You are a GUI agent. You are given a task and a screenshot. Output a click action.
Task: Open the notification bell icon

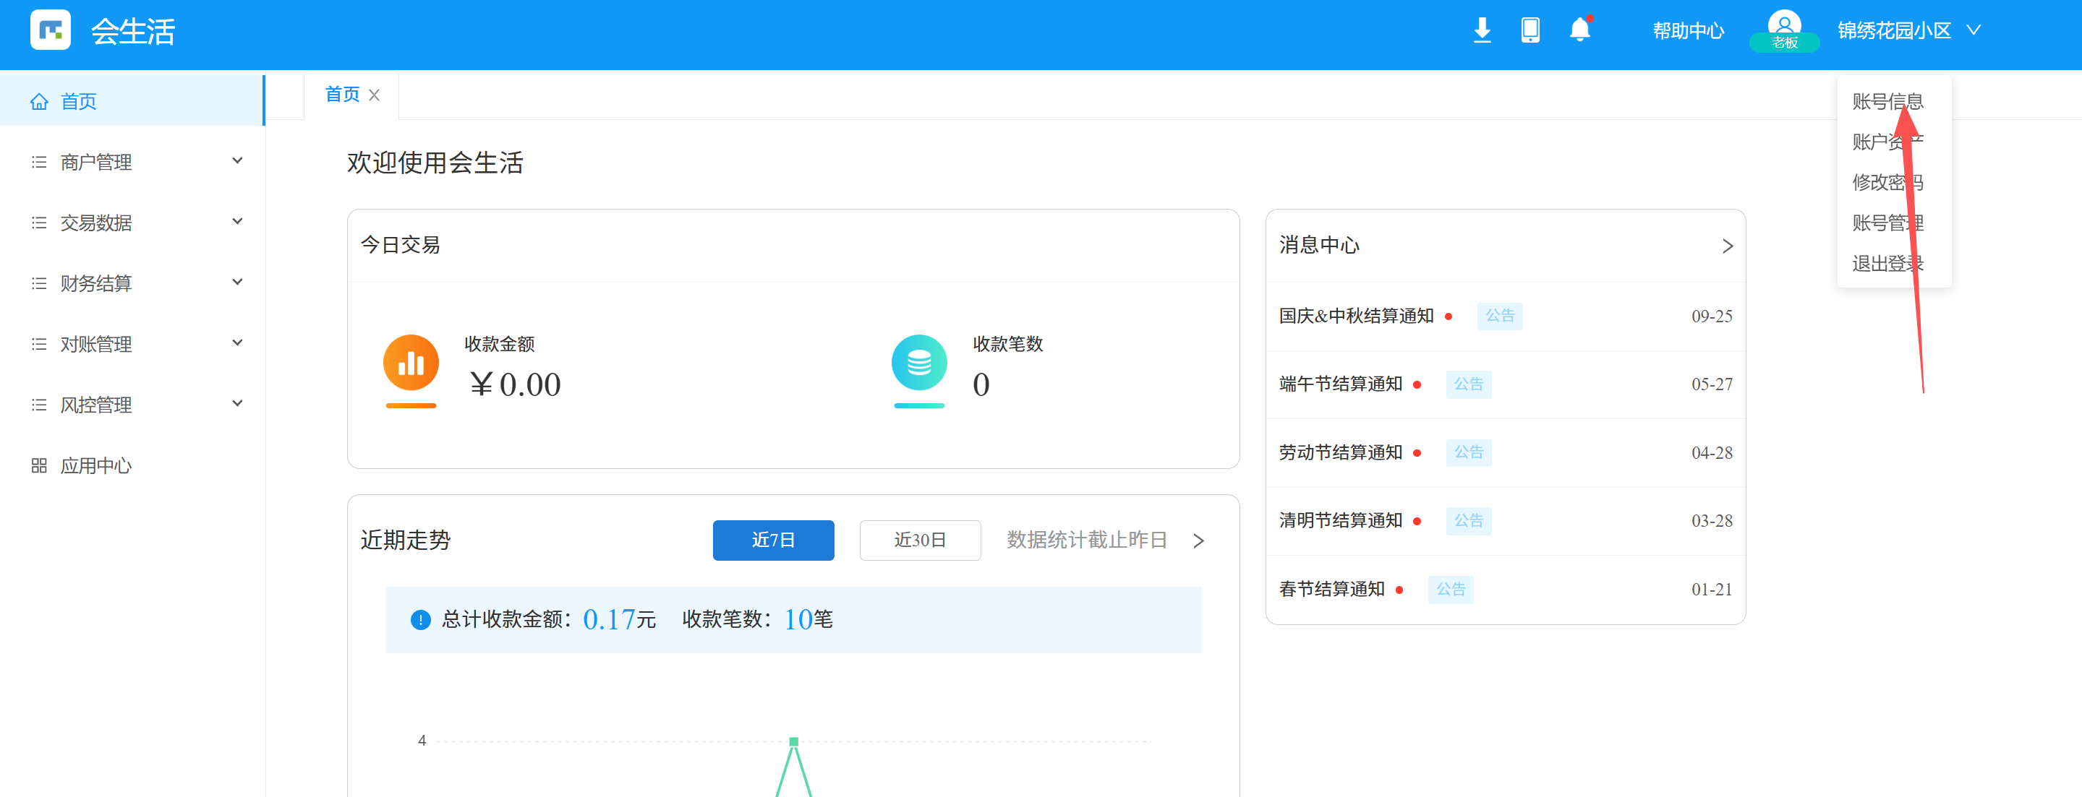tap(1580, 29)
